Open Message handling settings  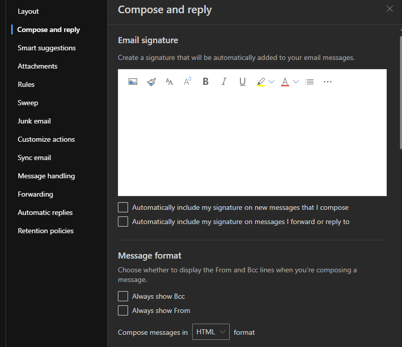click(46, 176)
